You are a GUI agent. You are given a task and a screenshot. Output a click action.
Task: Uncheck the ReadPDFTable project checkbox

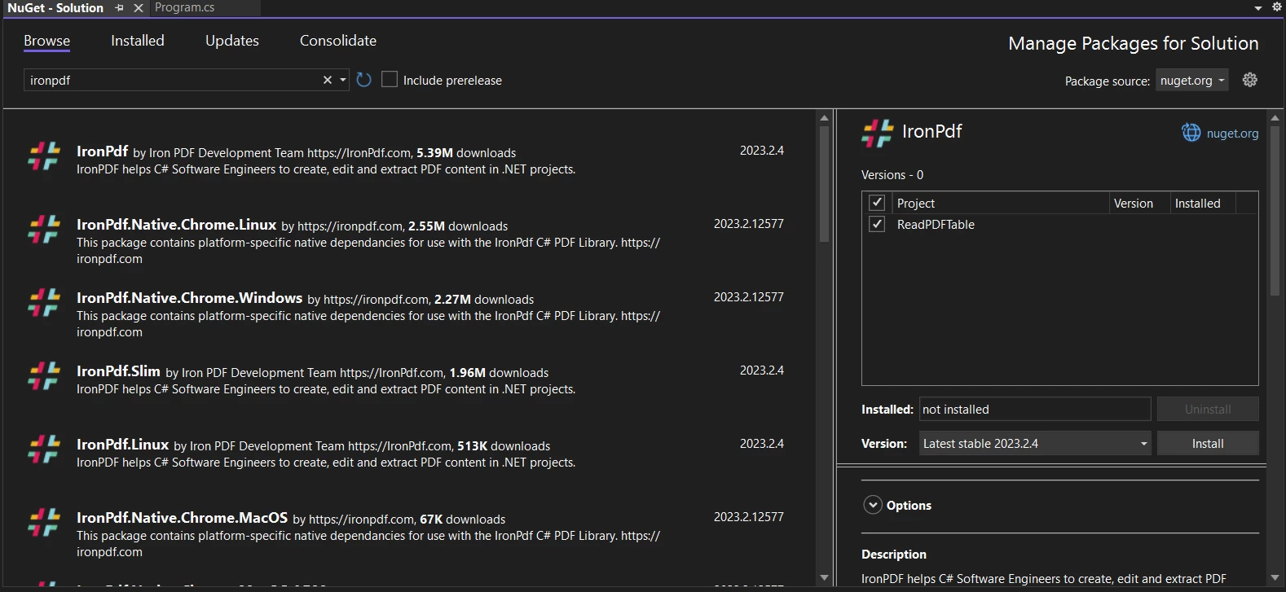tap(877, 224)
